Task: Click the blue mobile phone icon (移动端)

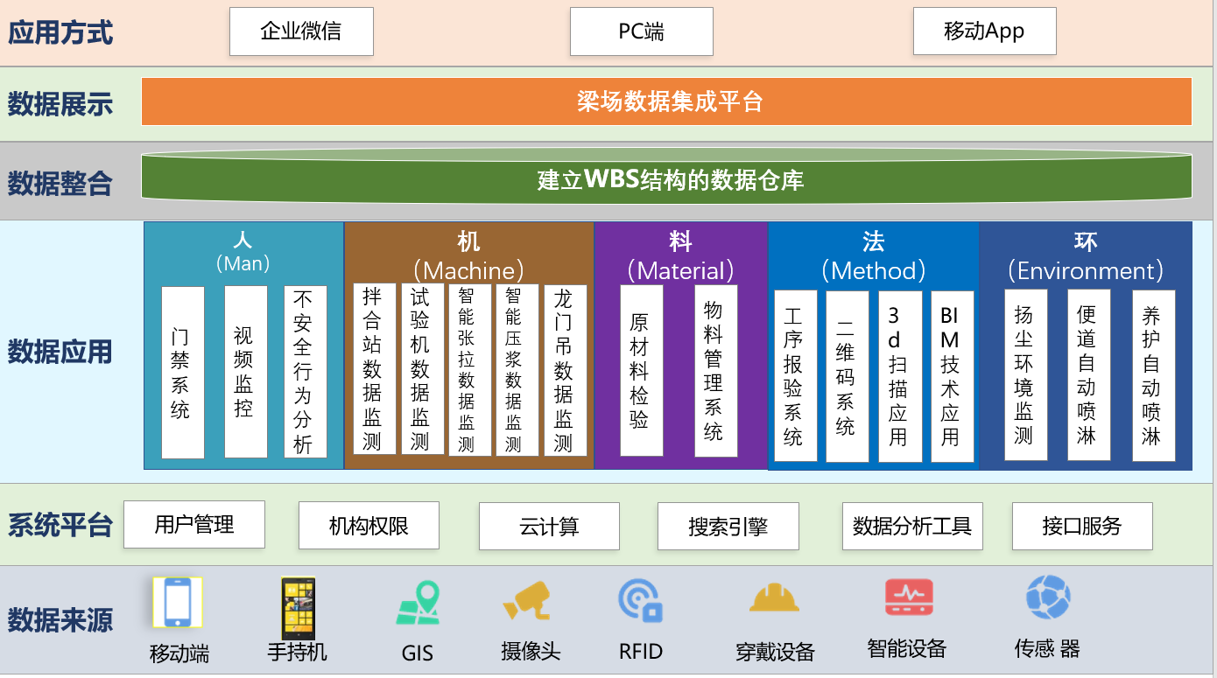Action: click(x=177, y=602)
